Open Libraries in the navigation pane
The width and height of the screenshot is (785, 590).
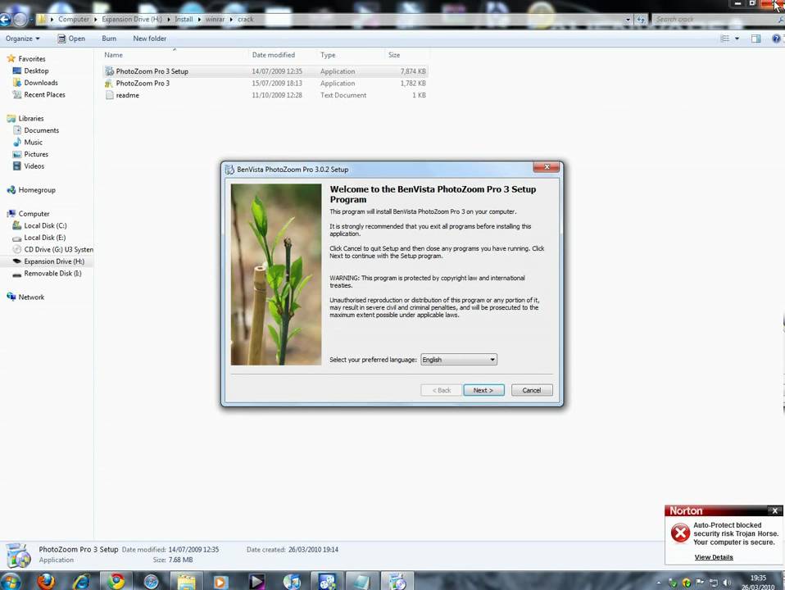[30, 119]
